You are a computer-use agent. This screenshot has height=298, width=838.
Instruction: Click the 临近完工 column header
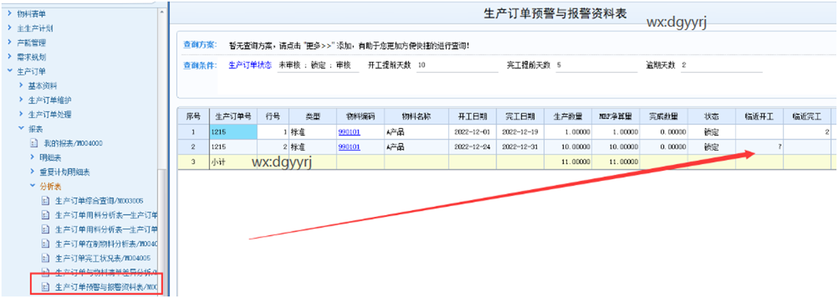tap(807, 116)
